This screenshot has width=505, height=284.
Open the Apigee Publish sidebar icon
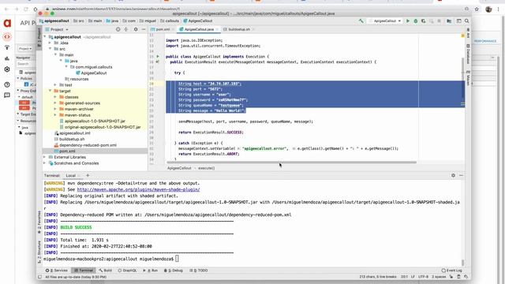coord(7,47)
